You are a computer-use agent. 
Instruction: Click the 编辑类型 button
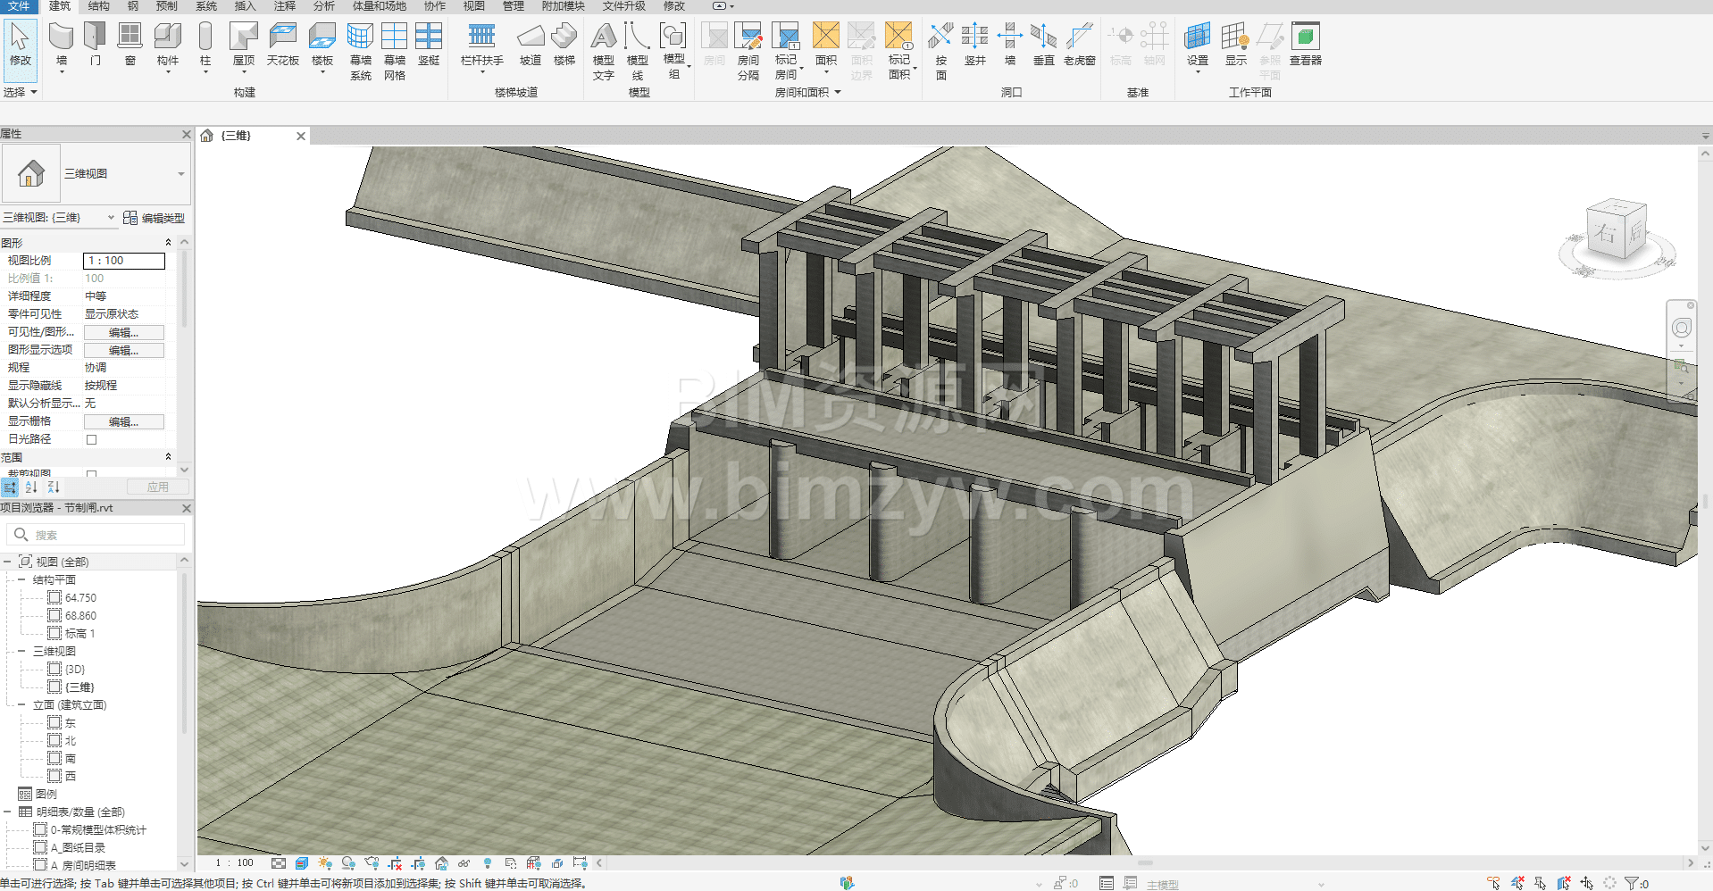tap(155, 218)
